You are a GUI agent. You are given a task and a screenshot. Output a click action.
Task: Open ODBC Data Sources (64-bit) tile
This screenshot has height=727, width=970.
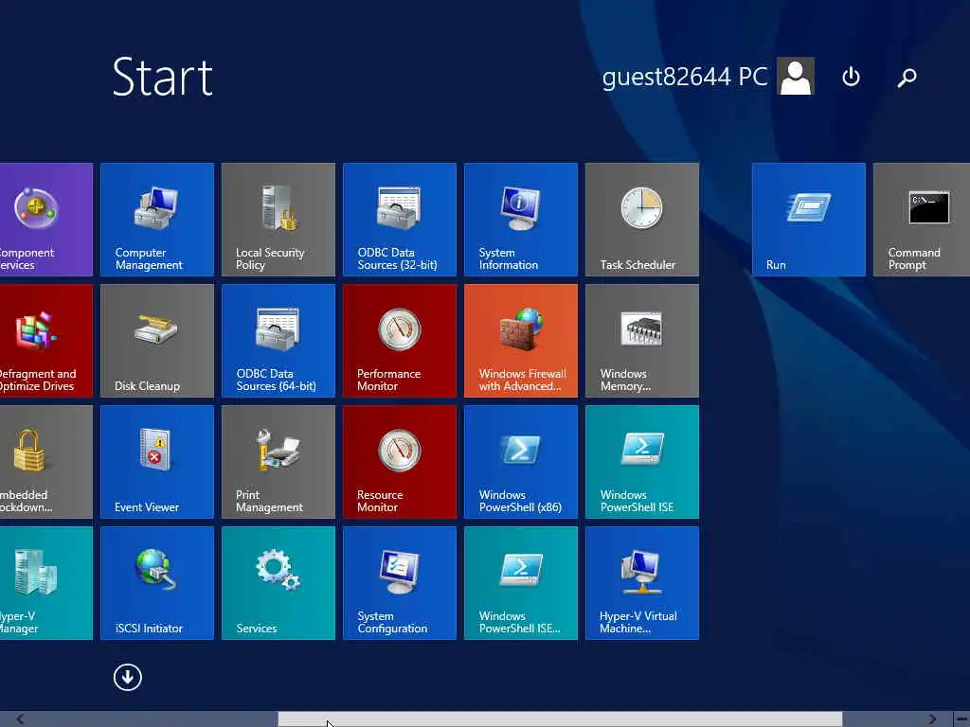278,341
